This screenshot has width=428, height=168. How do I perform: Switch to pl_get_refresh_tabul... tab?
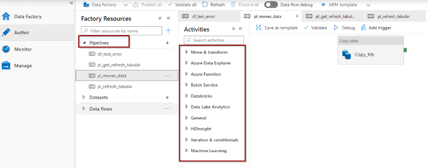point(333,16)
